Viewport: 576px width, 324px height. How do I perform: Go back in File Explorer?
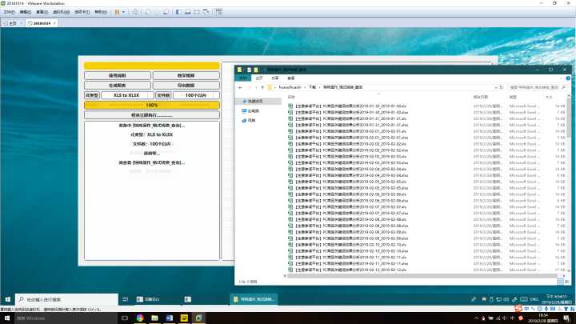tap(240, 87)
